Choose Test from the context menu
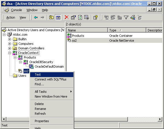Viewport: 164px width, 129px height. point(52,74)
